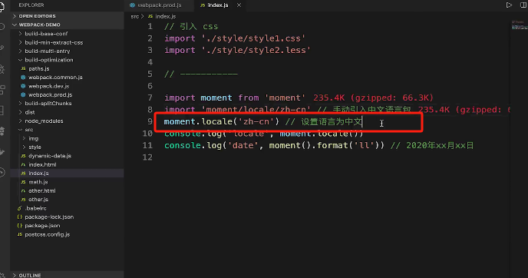The height and width of the screenshot is (278, 528).
Task: Click the JS icon in breadcrumb index.js
Action: [x=150, y=16]
